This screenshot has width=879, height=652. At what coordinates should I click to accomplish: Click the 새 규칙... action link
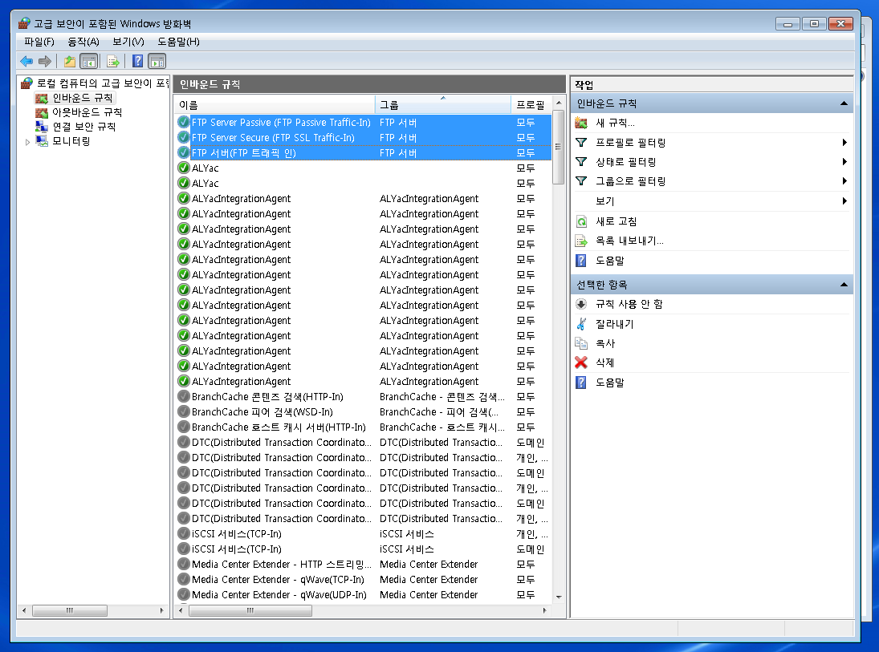615,123
